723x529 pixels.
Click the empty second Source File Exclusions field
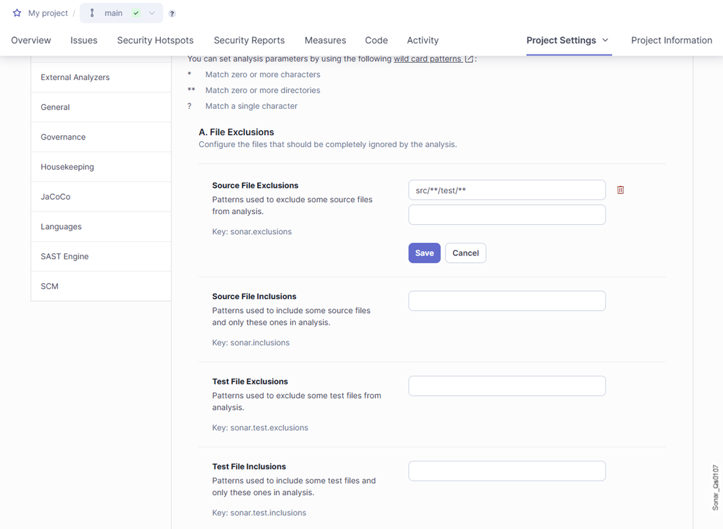[x=506, y=215]
